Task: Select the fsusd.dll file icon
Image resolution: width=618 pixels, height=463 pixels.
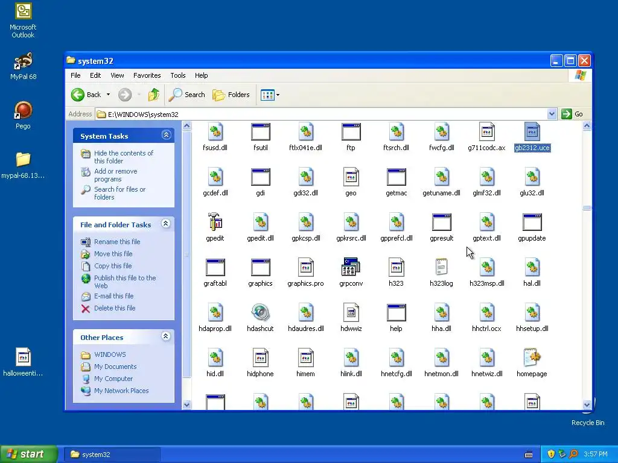Action: pyautogui.click(x=215, y=131)
